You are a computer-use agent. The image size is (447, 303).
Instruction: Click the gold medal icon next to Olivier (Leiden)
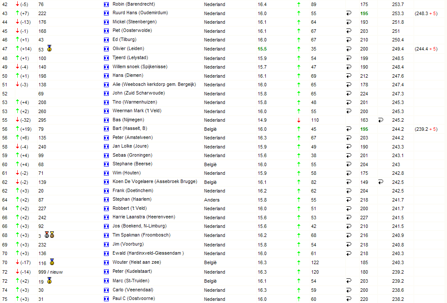click(x=50, y=48)
